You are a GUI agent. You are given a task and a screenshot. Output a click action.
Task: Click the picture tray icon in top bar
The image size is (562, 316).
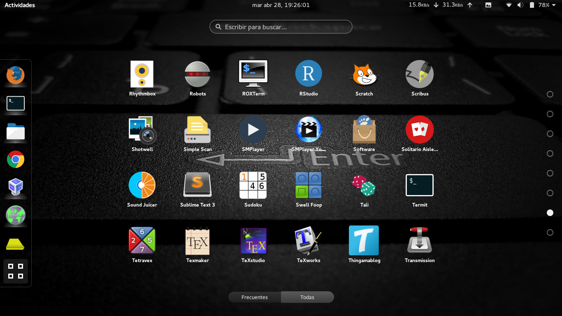tap(488, 5)
